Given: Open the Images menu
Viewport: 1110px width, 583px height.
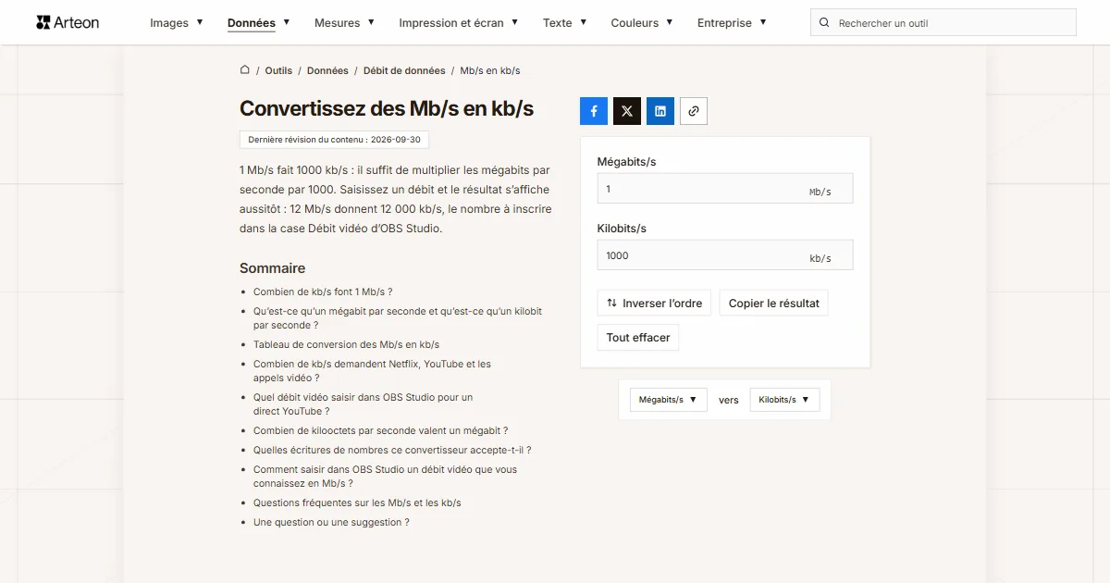Looking at the screenshot, I should 177,23.
